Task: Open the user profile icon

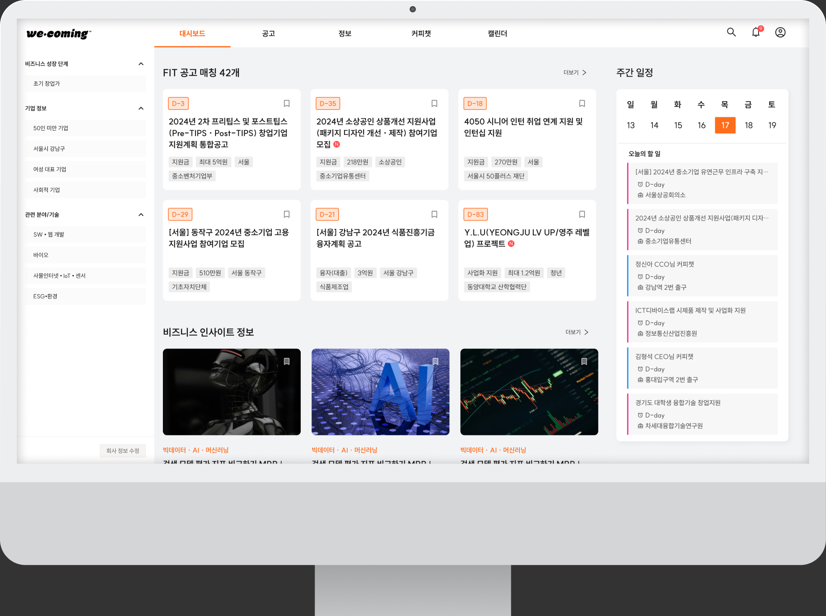Action: point(780,32)
